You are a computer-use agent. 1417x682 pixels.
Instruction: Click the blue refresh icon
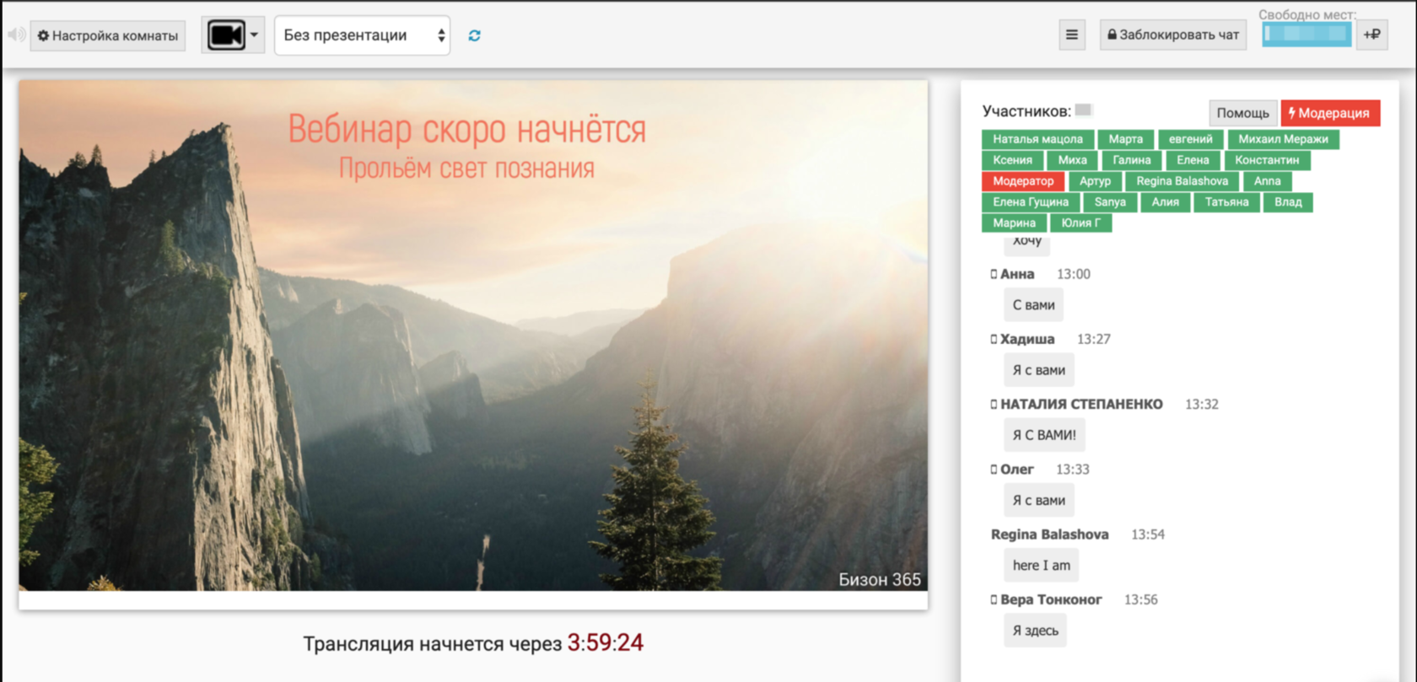tap(474, 35)
